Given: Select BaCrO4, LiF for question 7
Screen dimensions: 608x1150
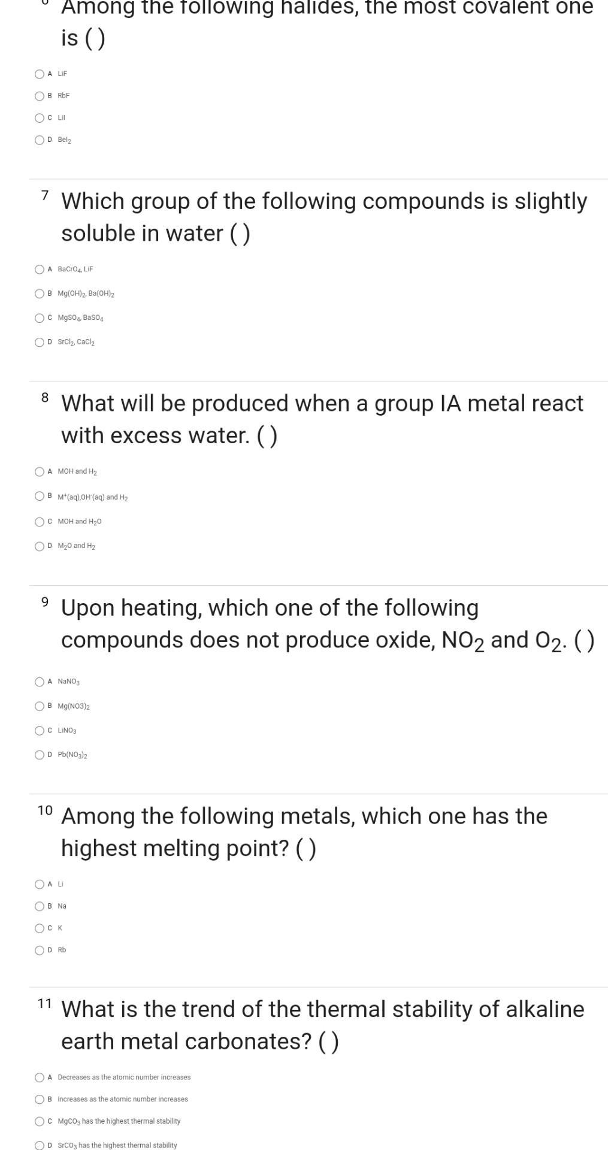Looking at the screenshot, I should [x=40, y=269].
